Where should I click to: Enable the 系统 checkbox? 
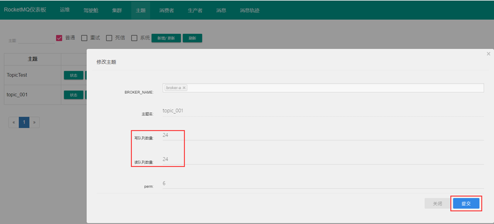(134, 38)
